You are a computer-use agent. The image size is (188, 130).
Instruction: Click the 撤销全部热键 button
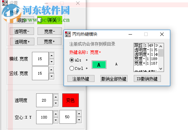pos(114,78)
